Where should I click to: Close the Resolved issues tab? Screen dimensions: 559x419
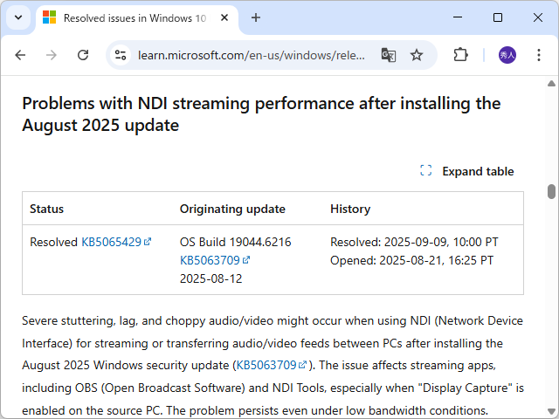point(224,17)
